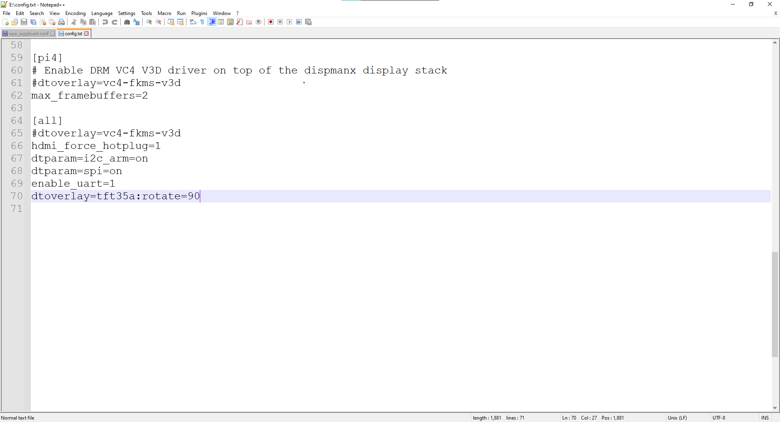
Task: Stop macro recording with the square icon
Action: [x=280, y=22]
